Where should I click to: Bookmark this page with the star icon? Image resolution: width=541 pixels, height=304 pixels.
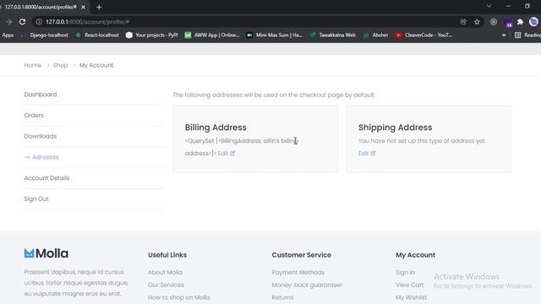pos(477,22)
